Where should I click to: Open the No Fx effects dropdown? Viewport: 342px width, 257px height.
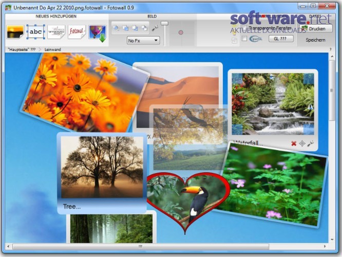point(143,41)
